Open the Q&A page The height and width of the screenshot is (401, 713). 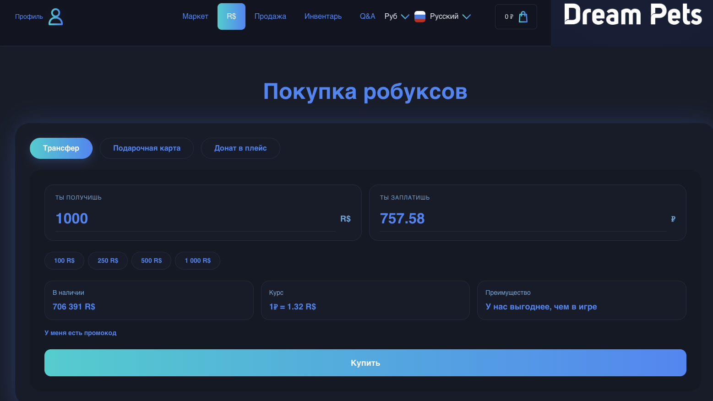tap(367, 16)
